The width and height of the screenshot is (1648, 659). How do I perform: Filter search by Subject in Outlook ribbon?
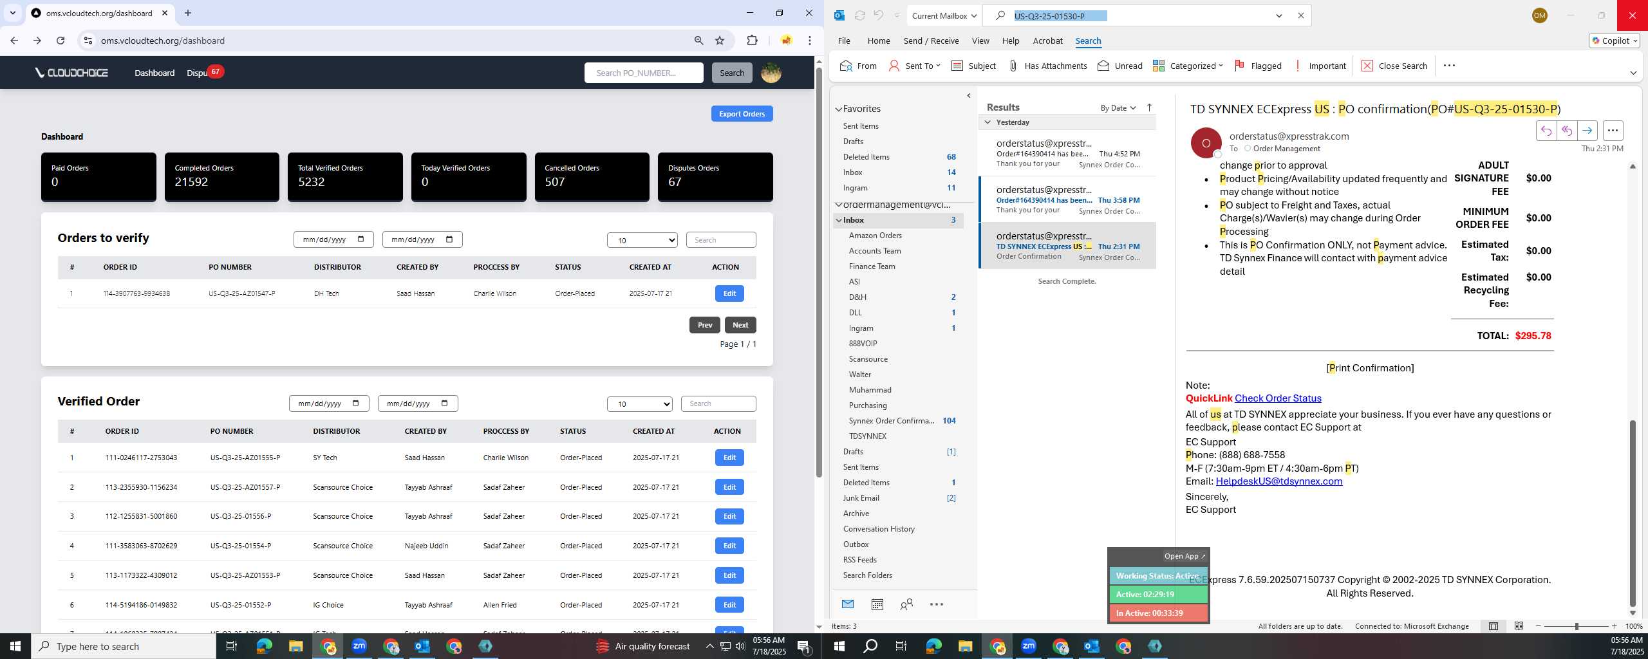(x=973, y=66)
